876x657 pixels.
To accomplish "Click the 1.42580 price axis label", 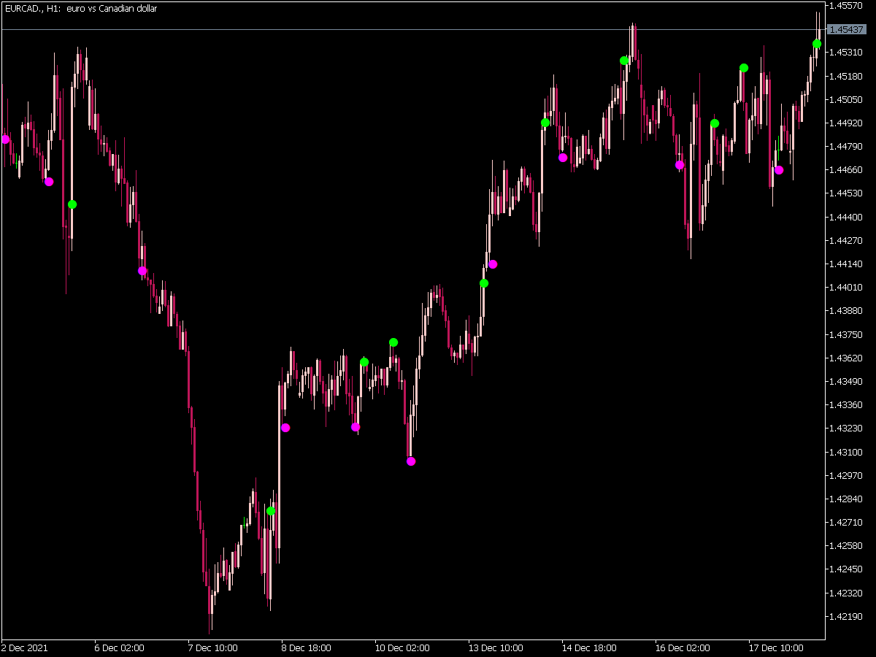I will (x=848, y=545).
